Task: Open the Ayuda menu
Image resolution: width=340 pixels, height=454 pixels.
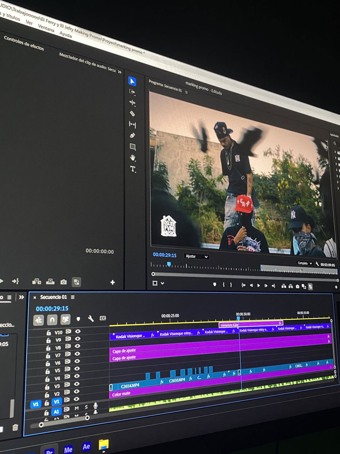Action: pyautogui.click(x=66, y=34)
